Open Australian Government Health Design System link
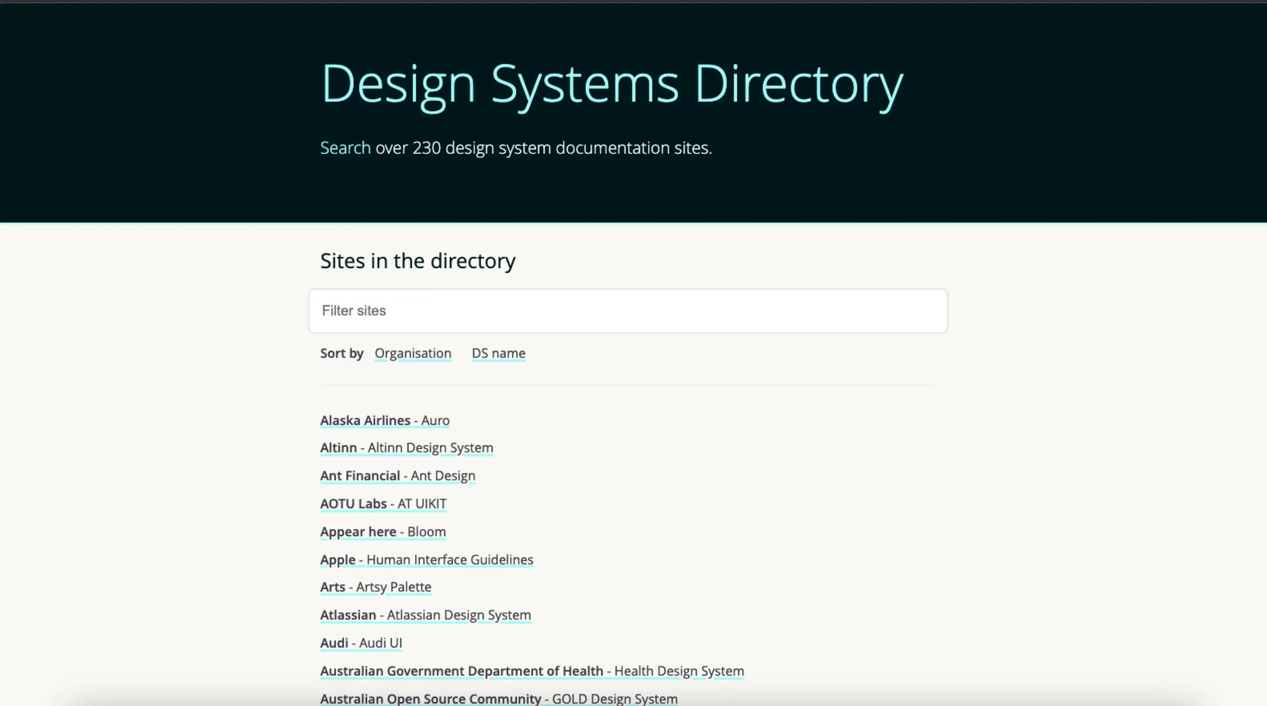Image resolution: width=1267 pixels, height=706 pixels. click(x=532, y=671)
